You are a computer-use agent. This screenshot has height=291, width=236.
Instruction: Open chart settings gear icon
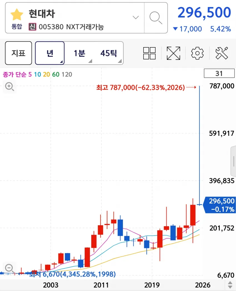click(197, 53)
